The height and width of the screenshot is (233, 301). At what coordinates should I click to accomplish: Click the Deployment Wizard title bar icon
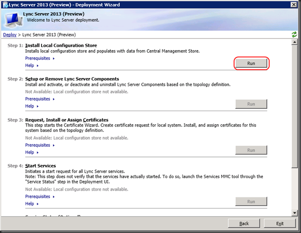[x=5, y=5]
